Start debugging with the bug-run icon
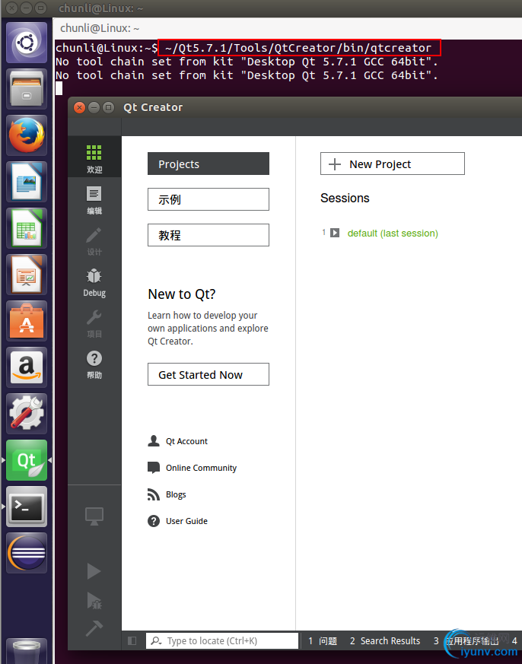522x664 pixels. (x=94, y=600)
